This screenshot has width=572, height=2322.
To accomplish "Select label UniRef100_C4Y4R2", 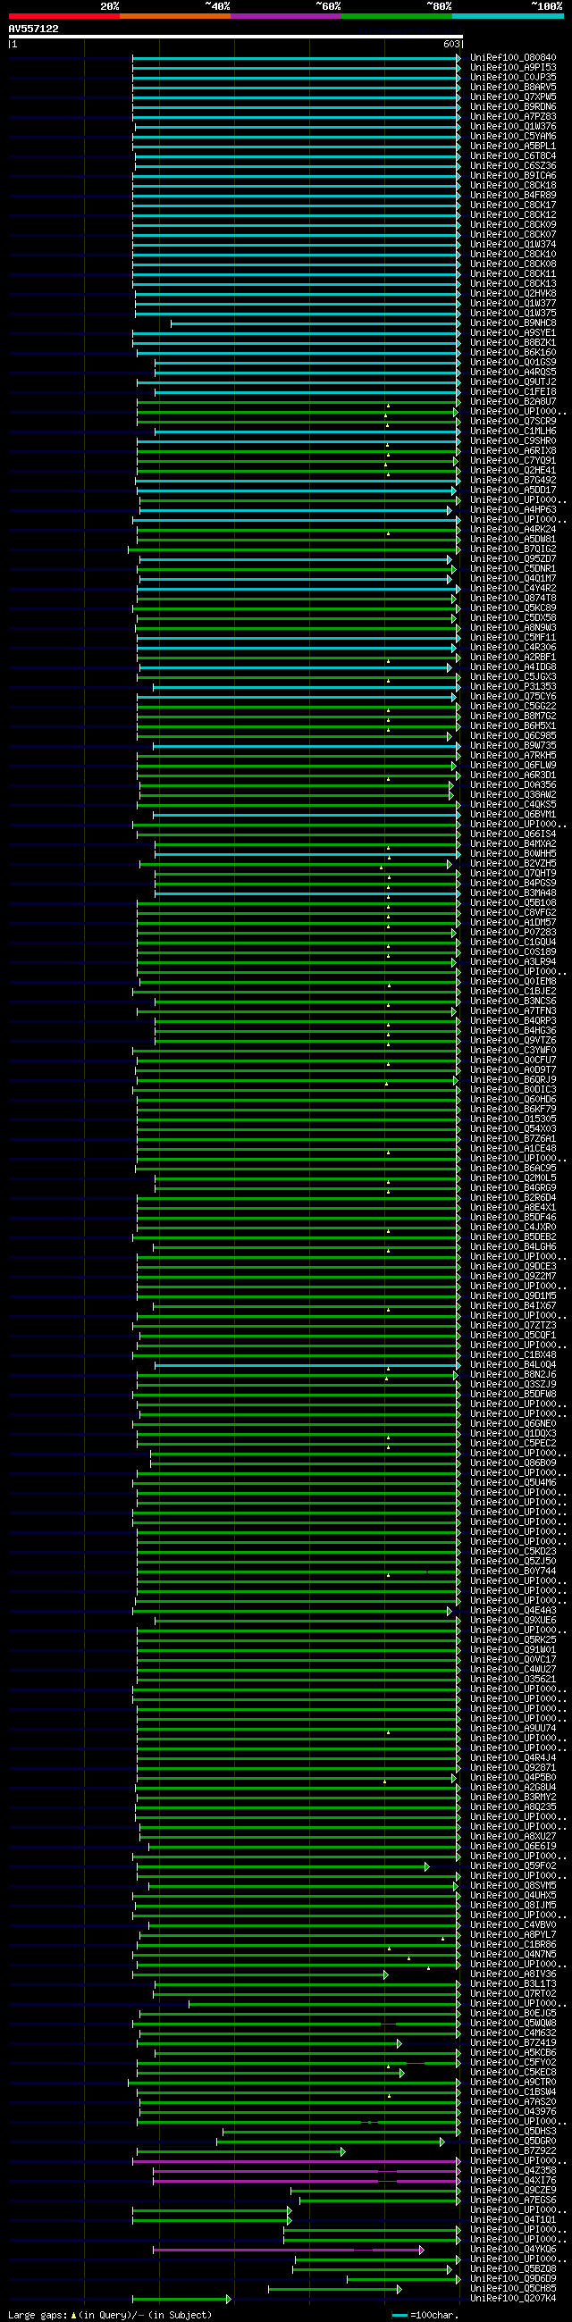I will coord(512,589).
